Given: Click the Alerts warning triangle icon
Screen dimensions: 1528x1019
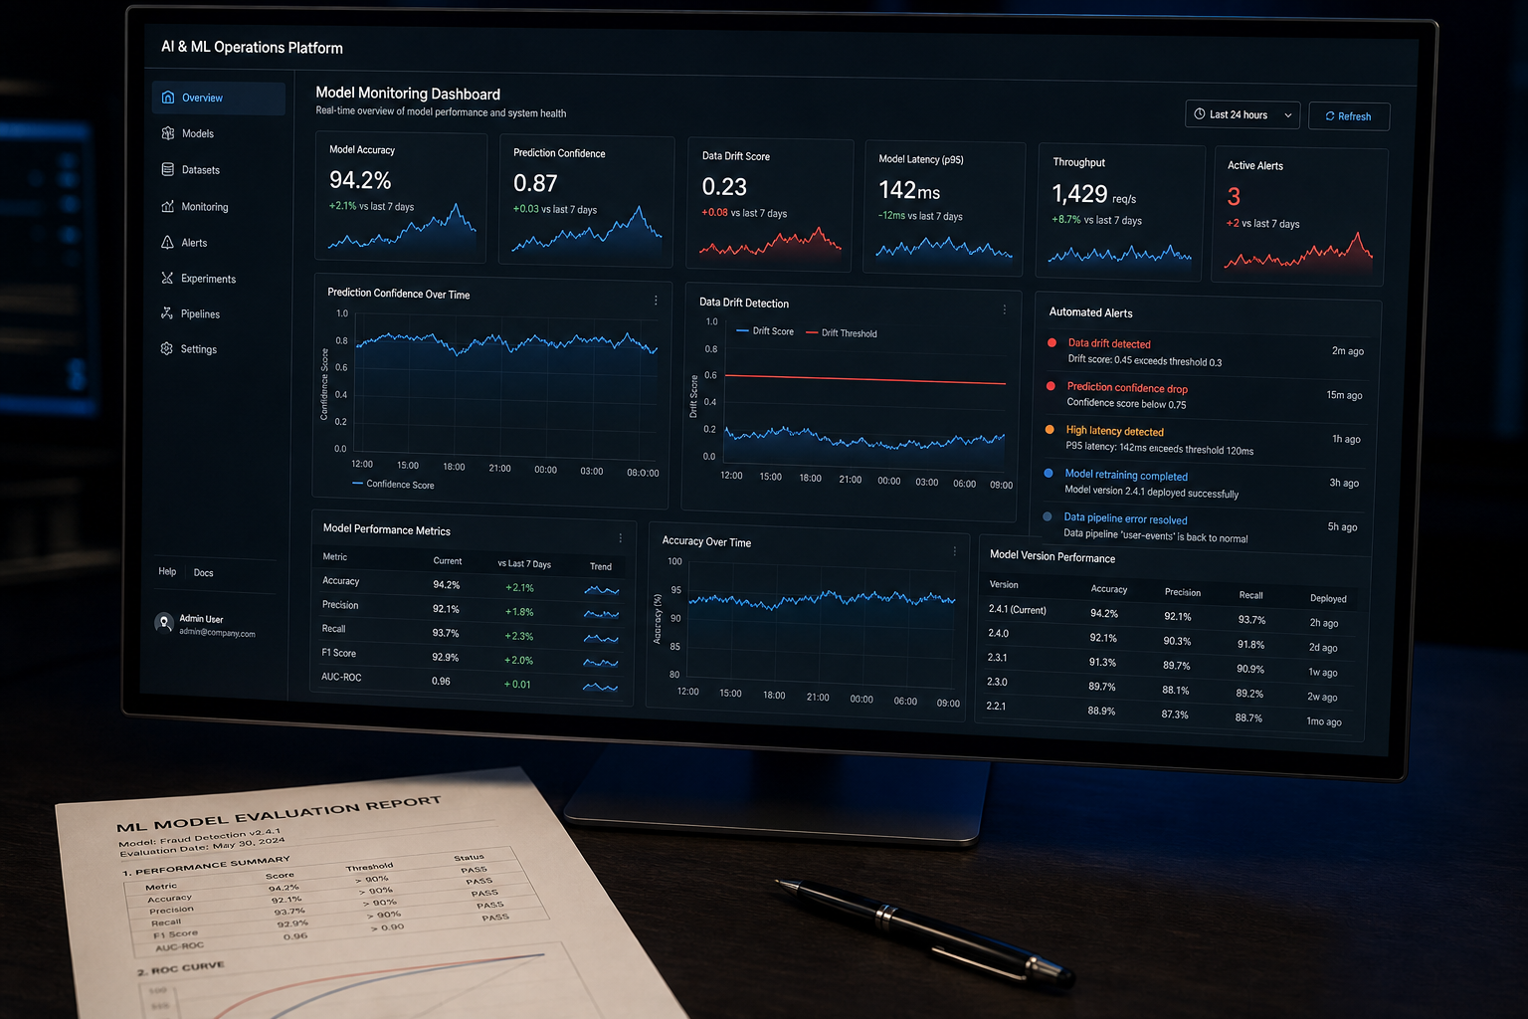Looking at the screenshot, I should [x=167, y=242].
